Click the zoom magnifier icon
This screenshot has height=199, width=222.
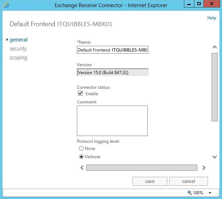(x=189, y=193)
